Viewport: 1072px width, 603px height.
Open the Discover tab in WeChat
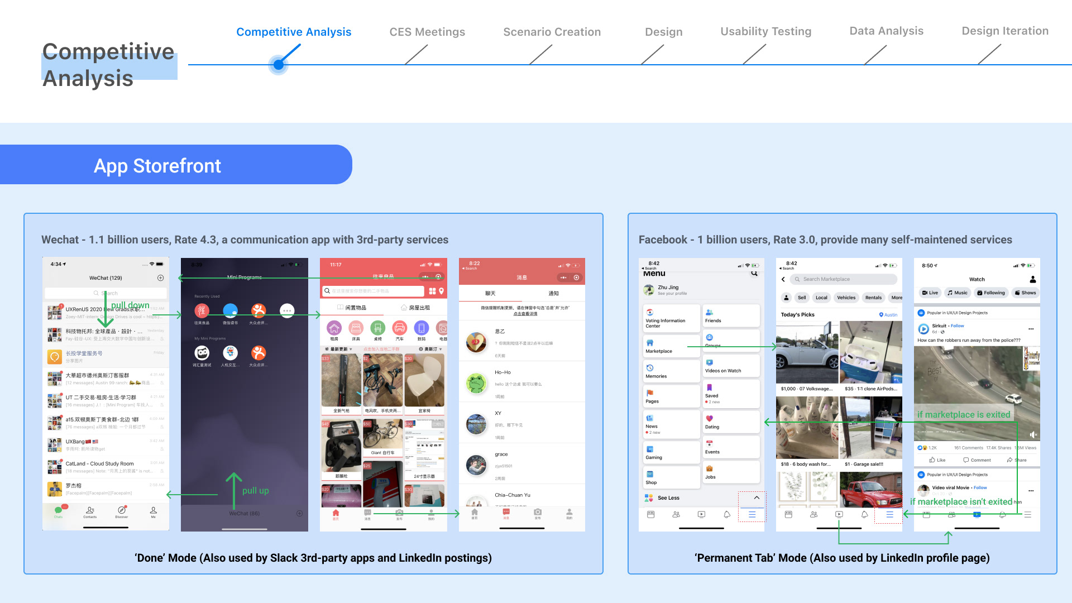pyautogui.click(x=122, y=512)
